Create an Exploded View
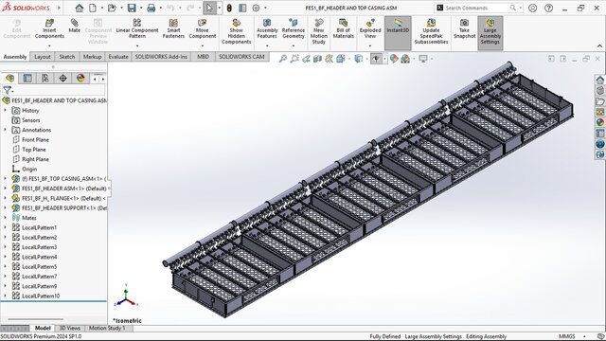Screen dimensions: 606x341 [x=370, y=29]
